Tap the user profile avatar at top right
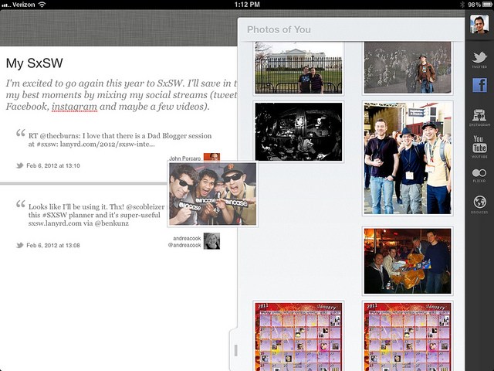The width and height of the screenshot is (494, 371). click(x=479, y=24)
